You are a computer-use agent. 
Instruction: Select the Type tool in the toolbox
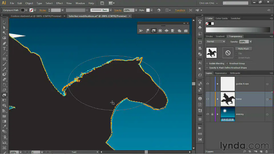pyautogui.click(x=4, y=49)
